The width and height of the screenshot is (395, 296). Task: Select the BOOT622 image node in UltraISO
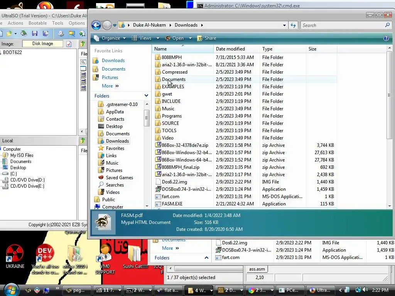pyautogui.click(x=12, y=52)
